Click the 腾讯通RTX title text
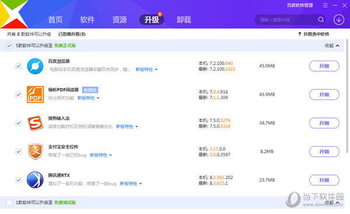Viewport: 350px width, 214px height. point(59,176)
